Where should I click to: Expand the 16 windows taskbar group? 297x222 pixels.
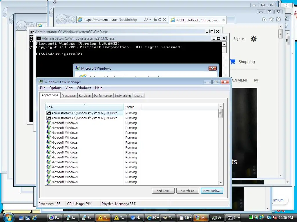click(185, 218)
